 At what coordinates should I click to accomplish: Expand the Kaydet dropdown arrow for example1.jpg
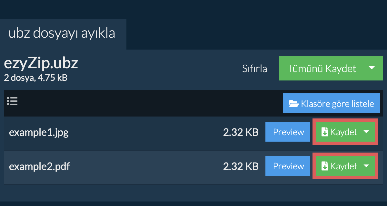tap(366, 132)
